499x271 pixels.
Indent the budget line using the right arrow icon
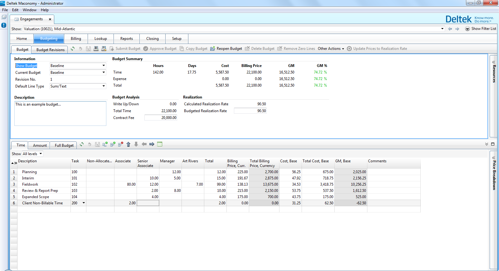point(152,144)
